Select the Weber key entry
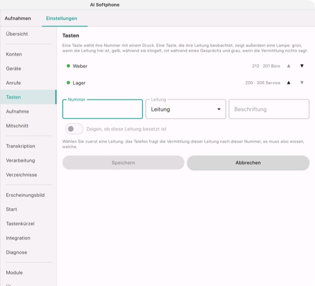 [186, 66]
